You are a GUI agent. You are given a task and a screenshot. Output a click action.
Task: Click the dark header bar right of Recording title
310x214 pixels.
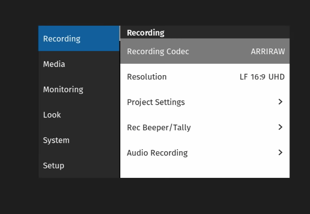(228, 32)
